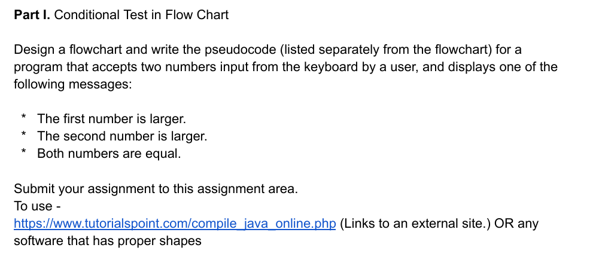This screenshot has height=266, width=602.
Task: Click the bold "Part I." heading text
Action: (32, 15)
